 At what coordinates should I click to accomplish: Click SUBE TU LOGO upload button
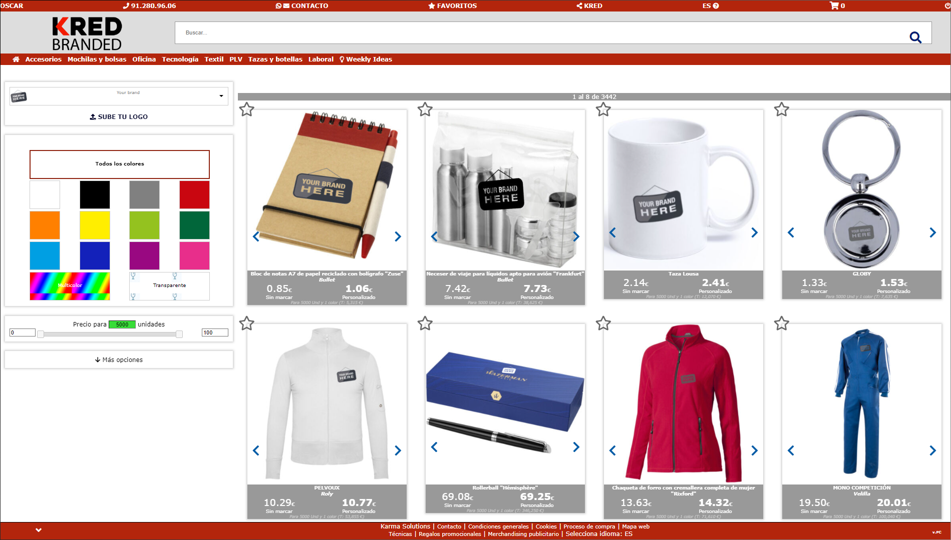[x=119, y=116]
